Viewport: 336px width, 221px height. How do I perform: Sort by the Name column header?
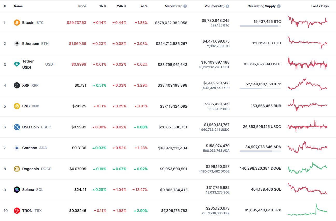click(18, 6)
